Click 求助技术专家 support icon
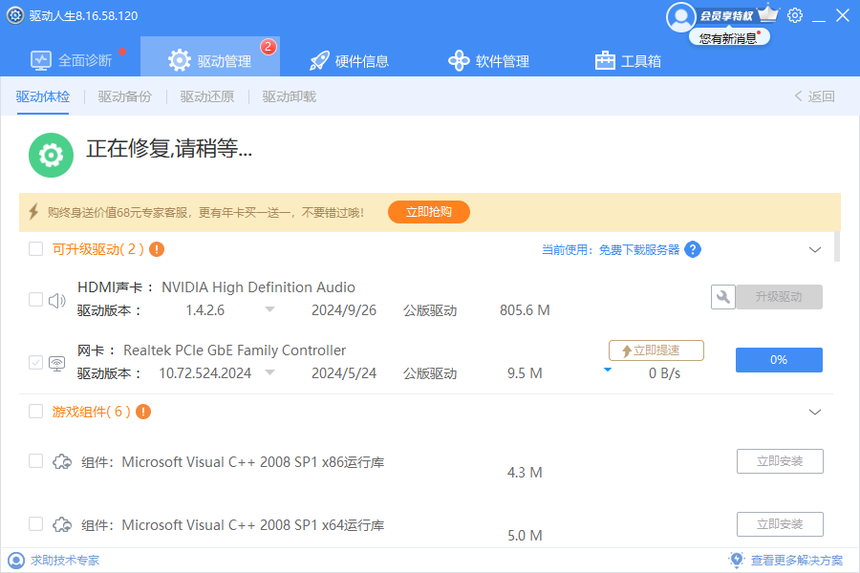 15,561
